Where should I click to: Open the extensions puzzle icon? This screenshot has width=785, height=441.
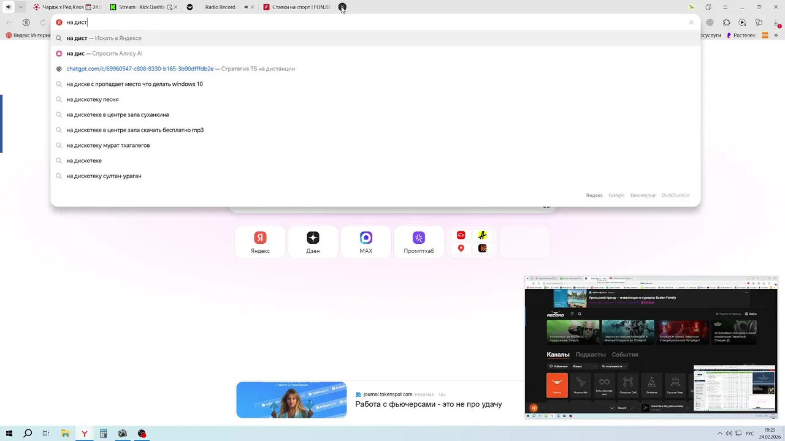(726, 22)
